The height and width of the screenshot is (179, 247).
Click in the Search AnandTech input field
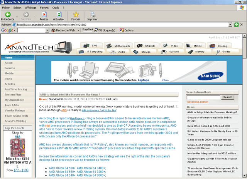tap(203, 97)
